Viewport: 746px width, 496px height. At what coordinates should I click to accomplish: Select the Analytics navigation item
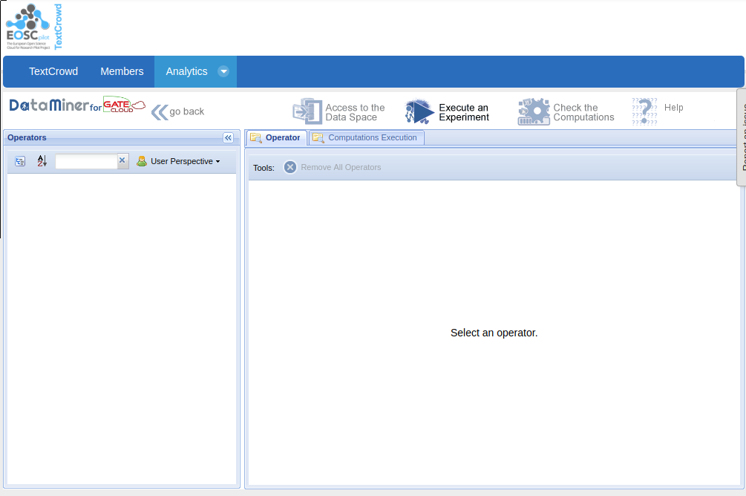click(186, 71)
